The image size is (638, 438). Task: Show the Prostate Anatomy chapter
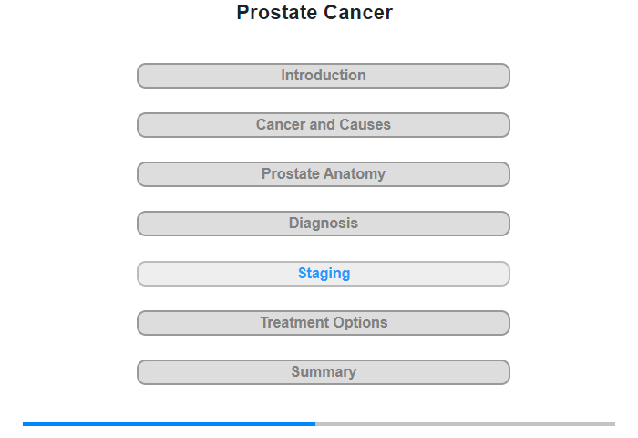[x=323, y=174]
